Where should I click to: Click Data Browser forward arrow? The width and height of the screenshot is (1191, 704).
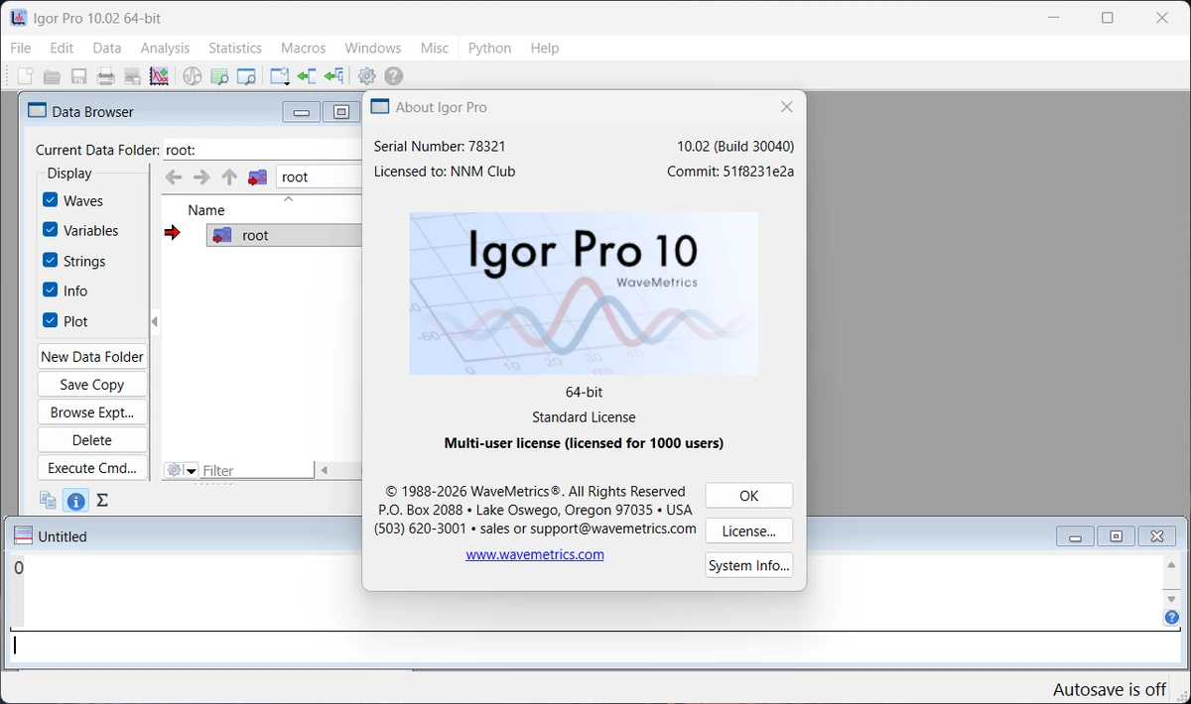pyautogui.click(x=201, y=177)
